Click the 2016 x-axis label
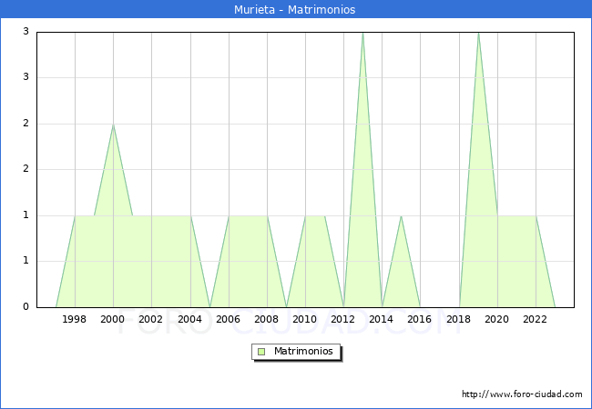592x409 pixels. coord(420,319)
